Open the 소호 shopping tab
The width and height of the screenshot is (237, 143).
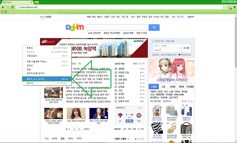click(x=163, y=87)
